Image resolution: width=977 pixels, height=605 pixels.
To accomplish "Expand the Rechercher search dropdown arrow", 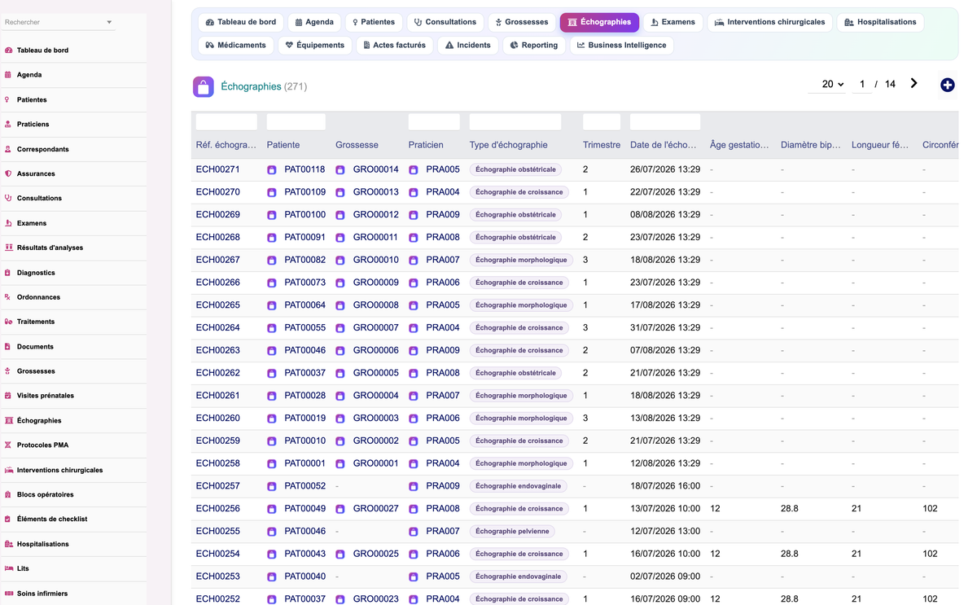I will coord(109,22).
